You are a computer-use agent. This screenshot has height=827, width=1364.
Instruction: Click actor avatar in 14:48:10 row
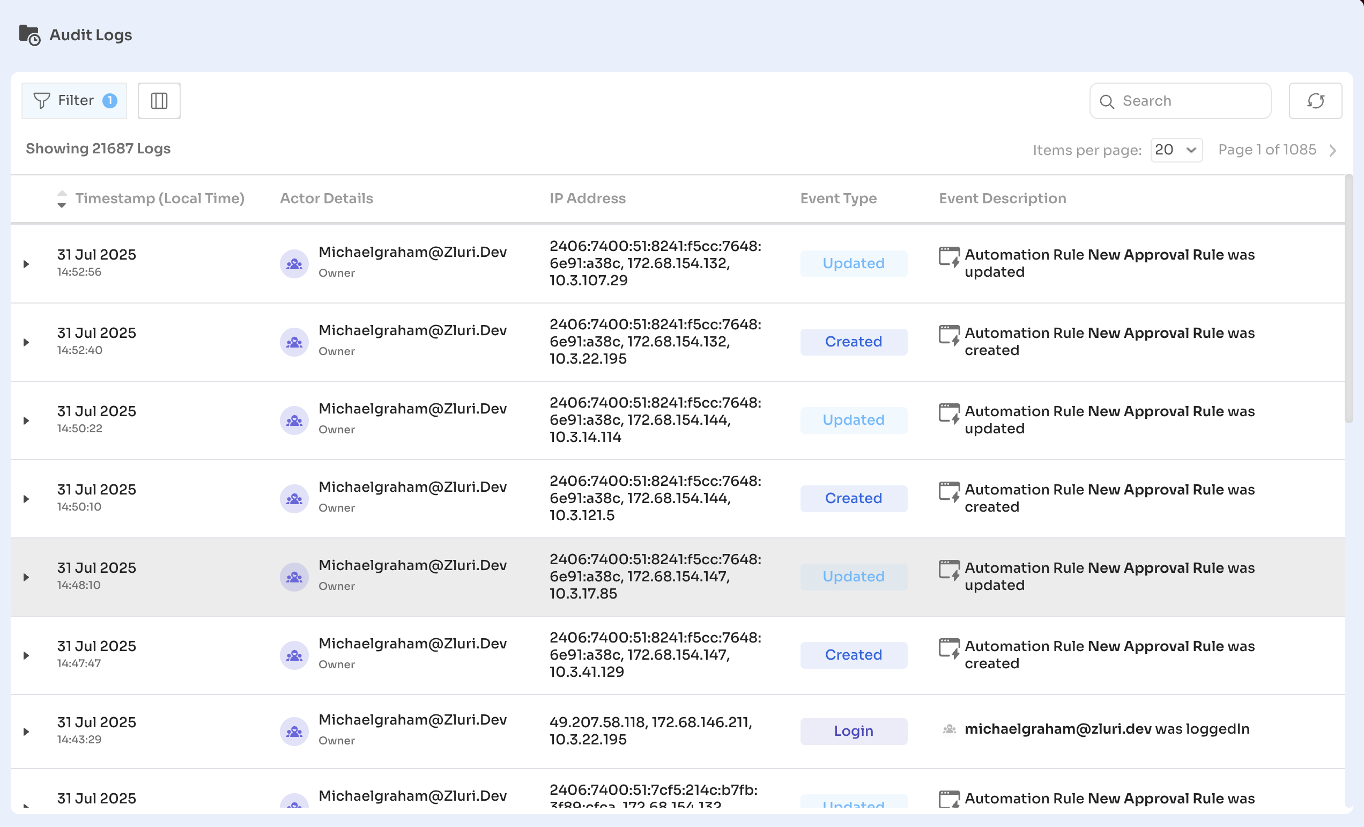click(294, 578)
